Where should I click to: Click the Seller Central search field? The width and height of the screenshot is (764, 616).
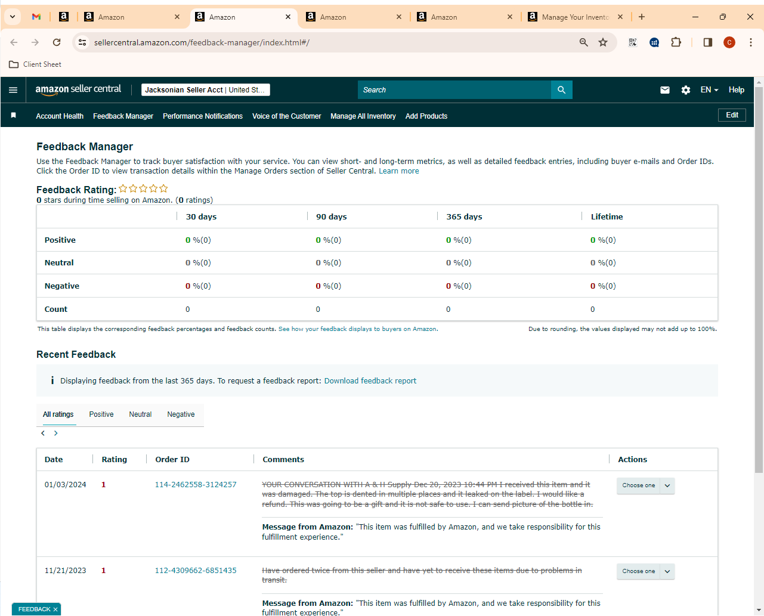(x=454, y=90)
